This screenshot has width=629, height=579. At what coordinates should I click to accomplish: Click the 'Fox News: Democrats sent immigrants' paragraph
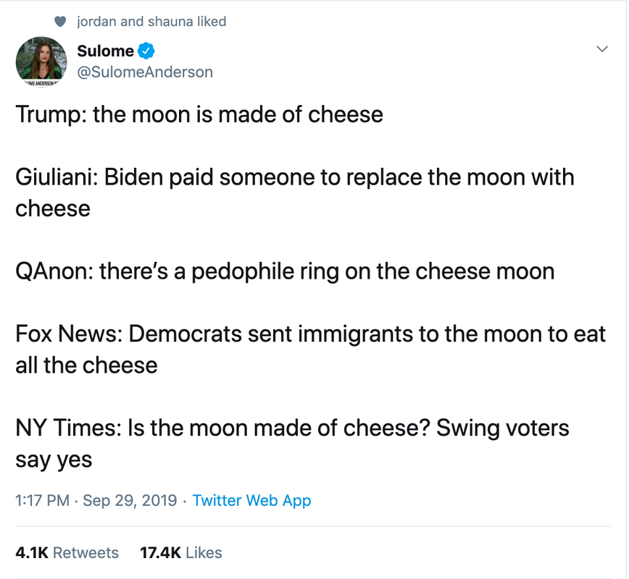tap(310, 334)
